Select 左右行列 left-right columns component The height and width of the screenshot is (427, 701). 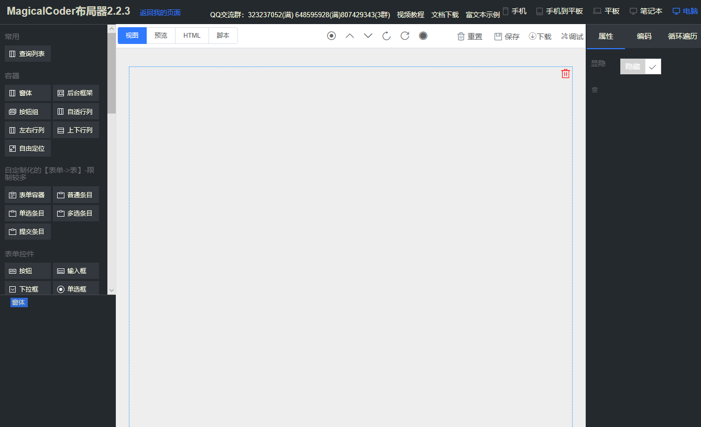click(28, 130)
